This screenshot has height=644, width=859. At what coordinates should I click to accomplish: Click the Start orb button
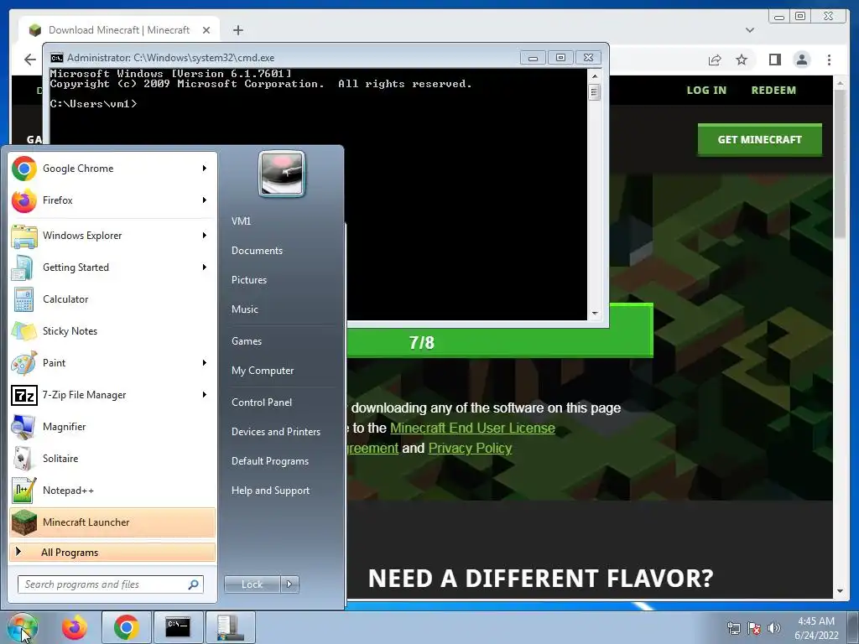coord(23,627)
